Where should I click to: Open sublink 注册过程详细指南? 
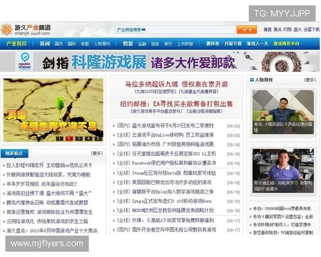204,111
